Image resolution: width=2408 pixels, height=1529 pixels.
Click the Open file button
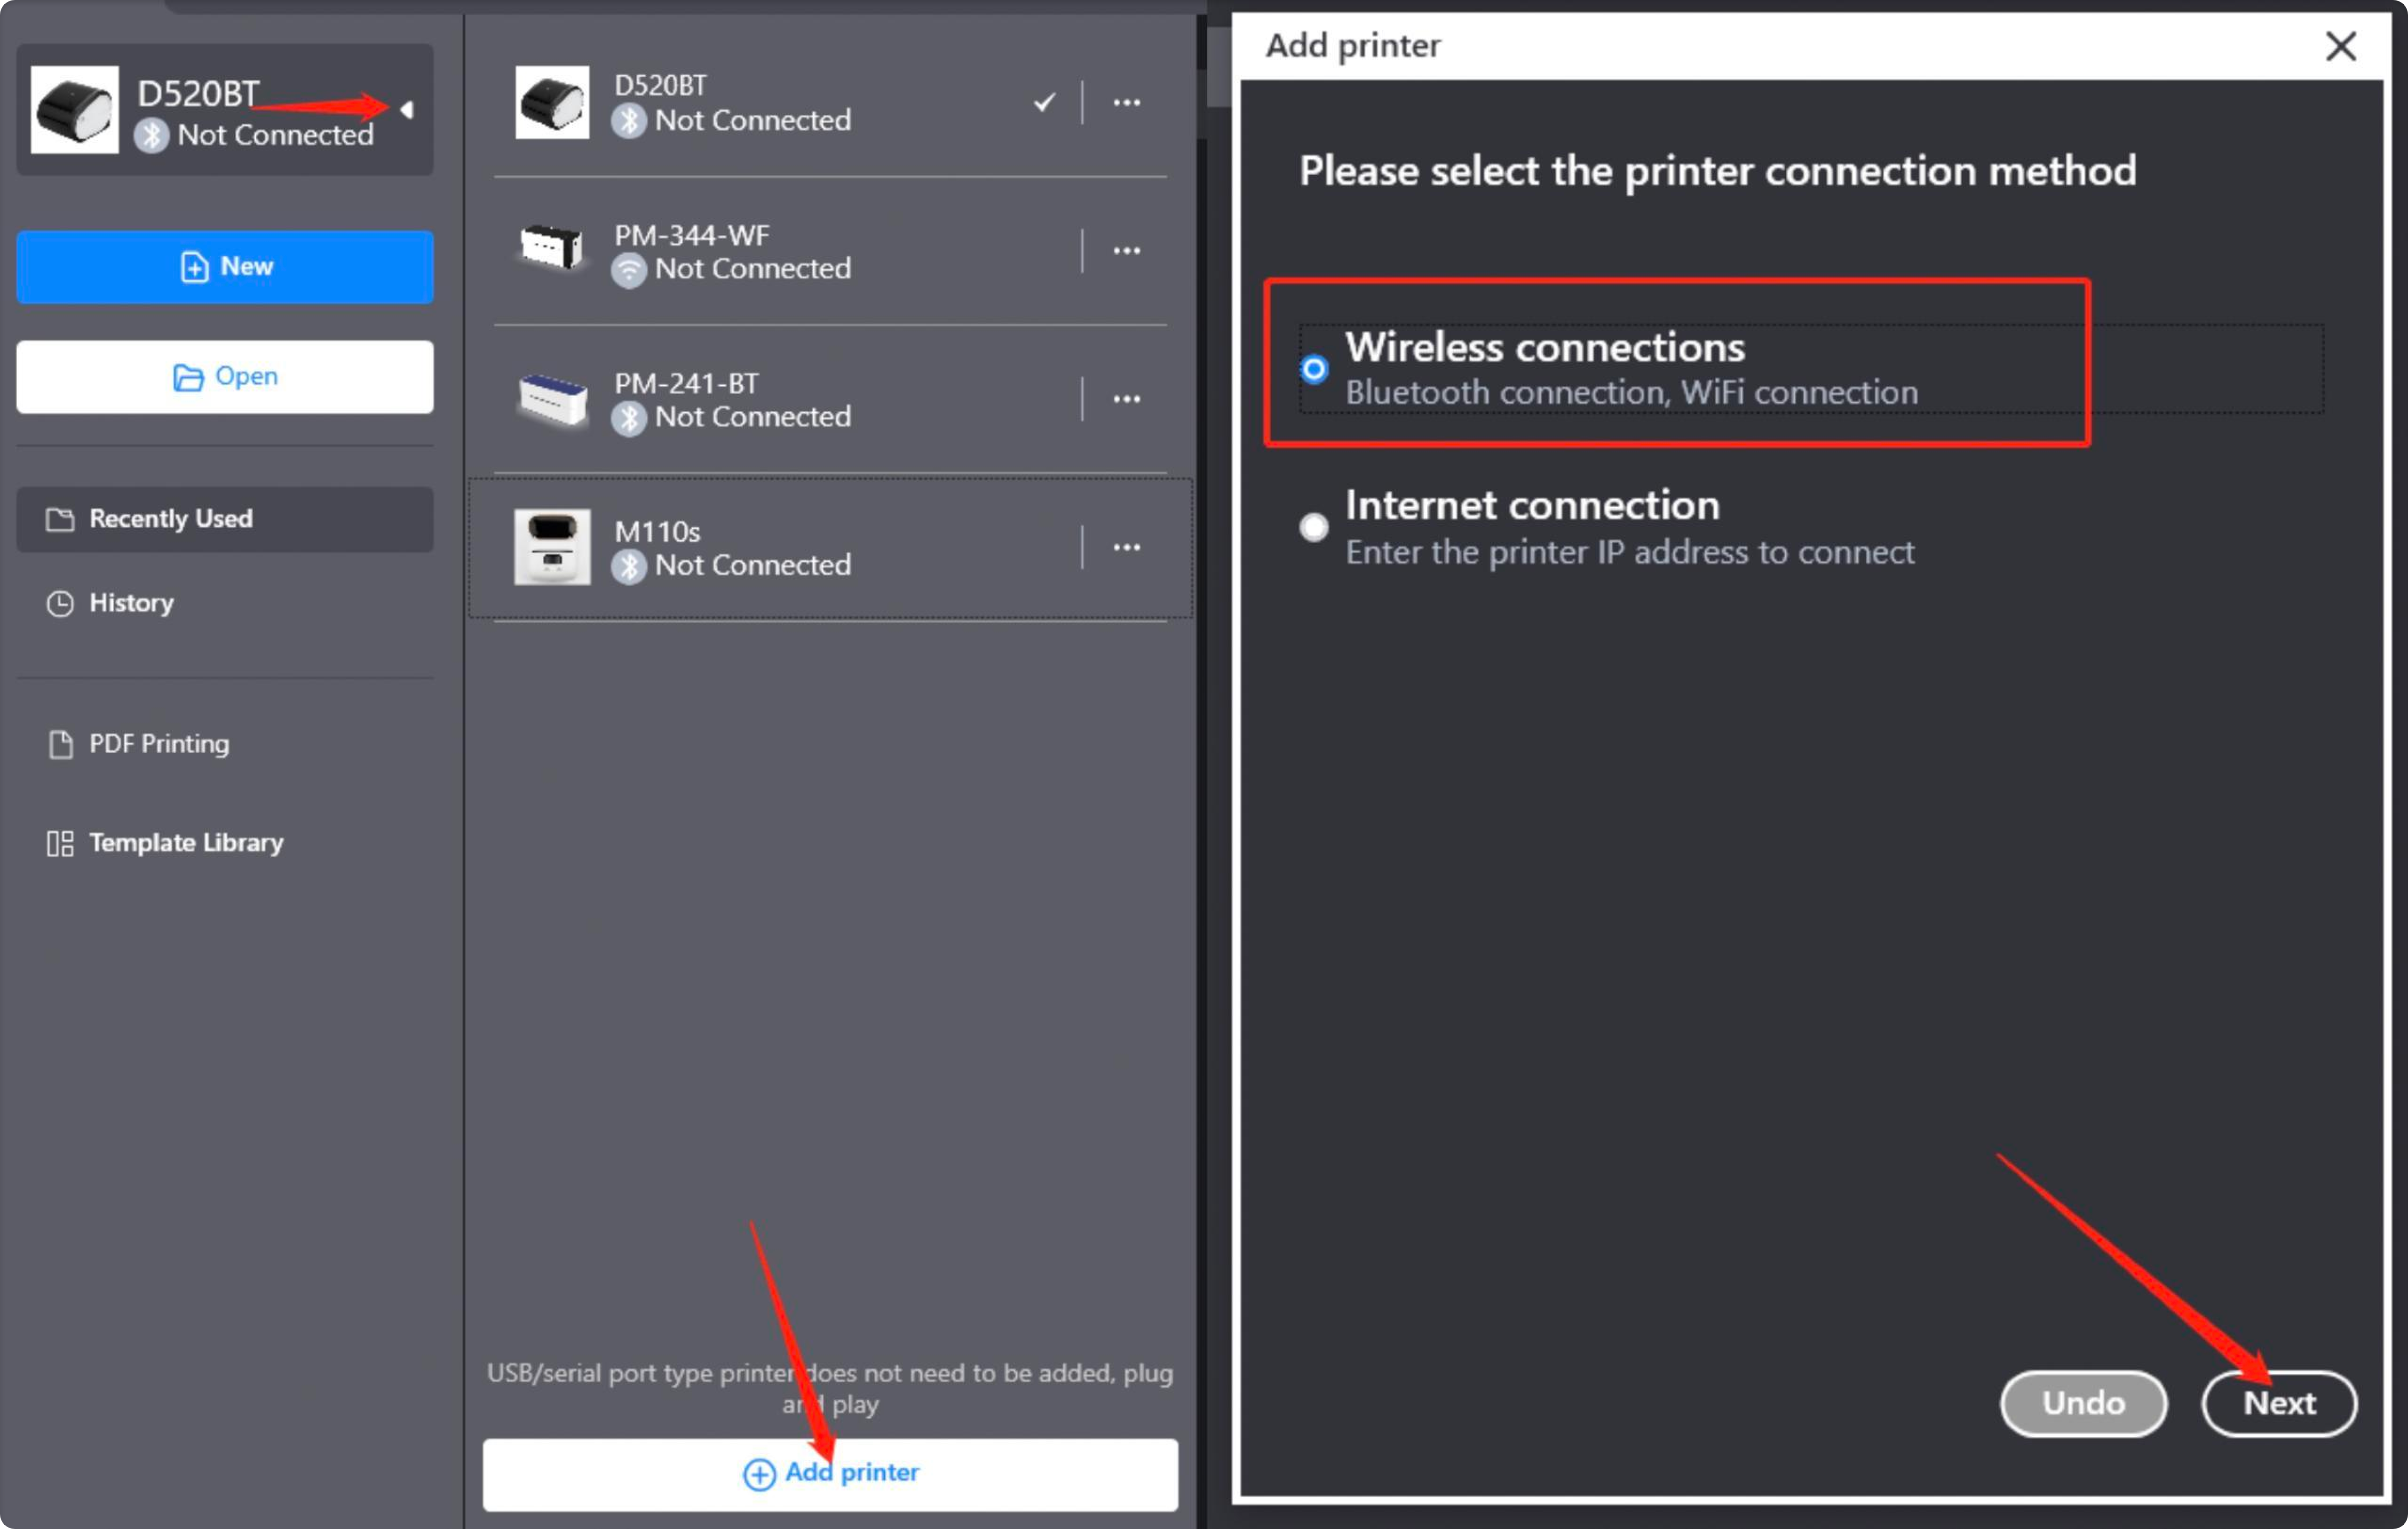224,377
